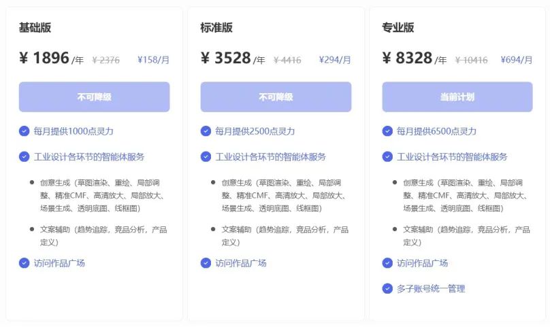550x327 pixels.
Task: Click the ¥294/月 monthly price label
Action: pos(335,60)
